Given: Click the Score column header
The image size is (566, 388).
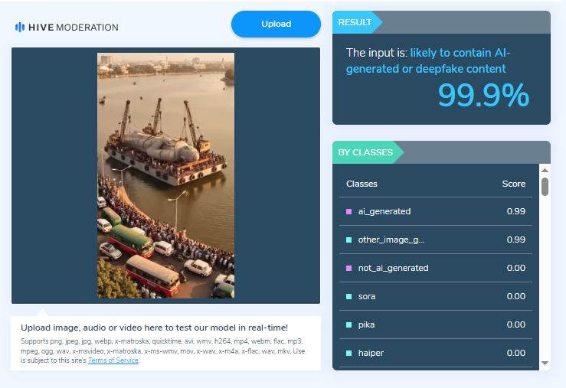Looking at the screenshot, I should pos(513,184).
